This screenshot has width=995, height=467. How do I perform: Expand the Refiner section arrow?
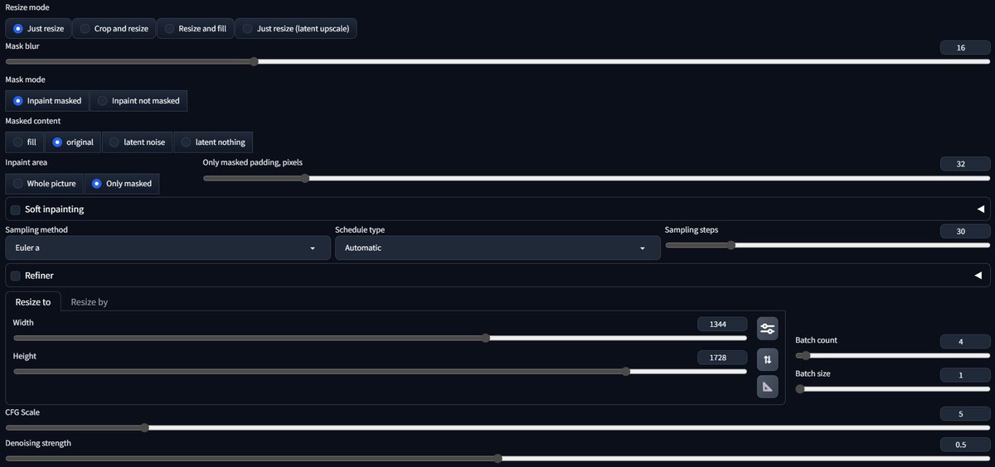point(979,276)
